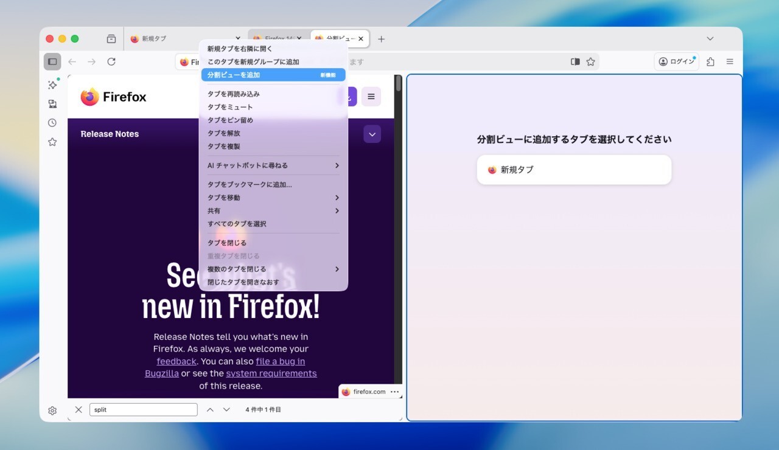The width and height of the screenshot is (779, 450).
Task: Select 新規タブを右隣に開く in the context menu
Action: (273, 49)
